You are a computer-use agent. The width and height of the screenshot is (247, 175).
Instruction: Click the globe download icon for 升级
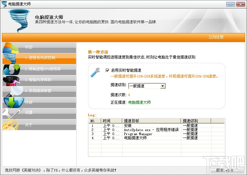tap(14, 102)
